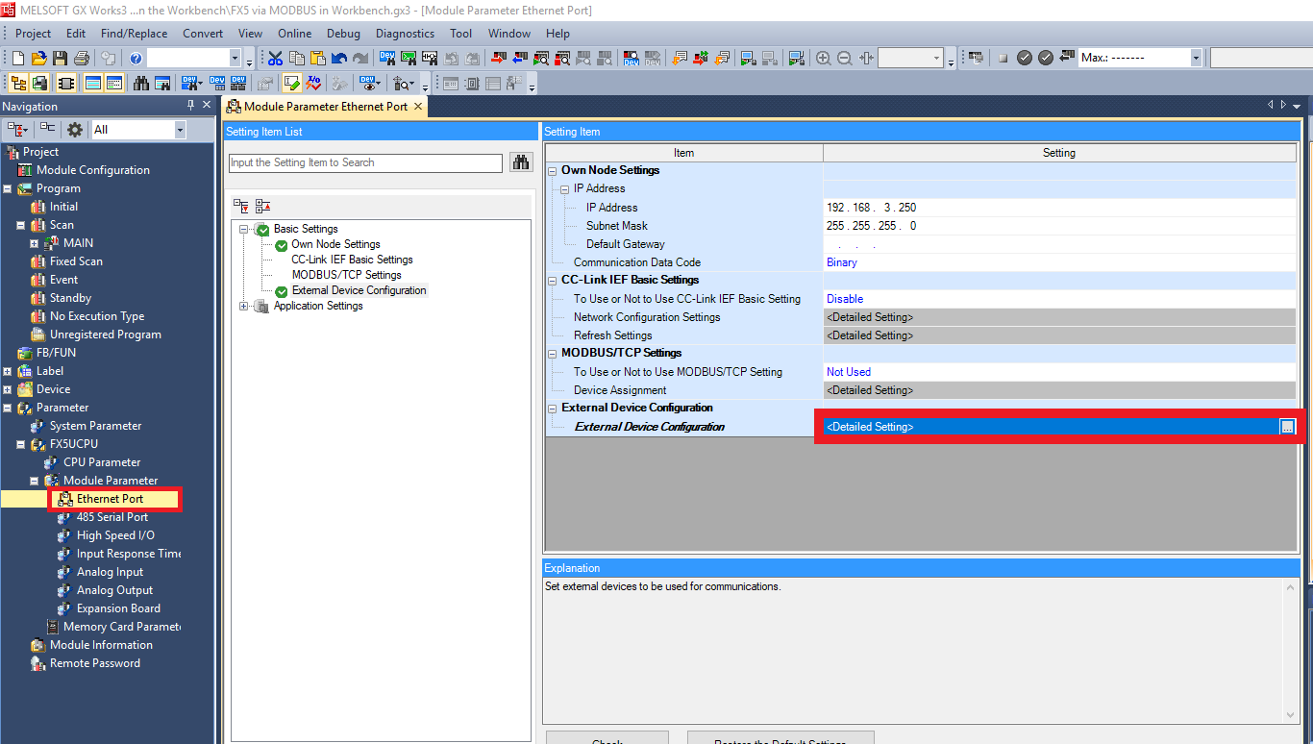The height and width of the screenshot is (744, 1313).
Task: Toggle the Navigation window toolbar icon
Action: click(x=18, y=83)
